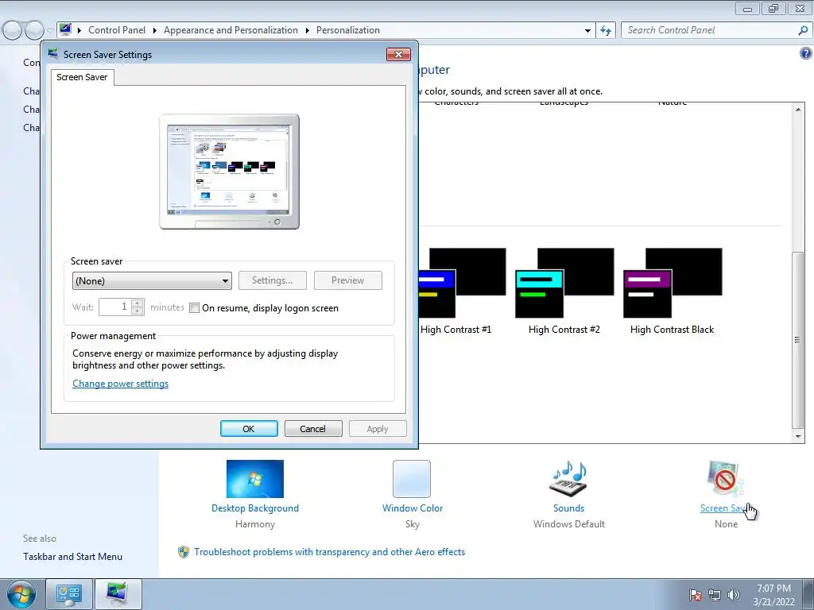The image size is (814, 610).
Task: Click the Screen Saver Settings title icon
Action: tap(53, 53)
